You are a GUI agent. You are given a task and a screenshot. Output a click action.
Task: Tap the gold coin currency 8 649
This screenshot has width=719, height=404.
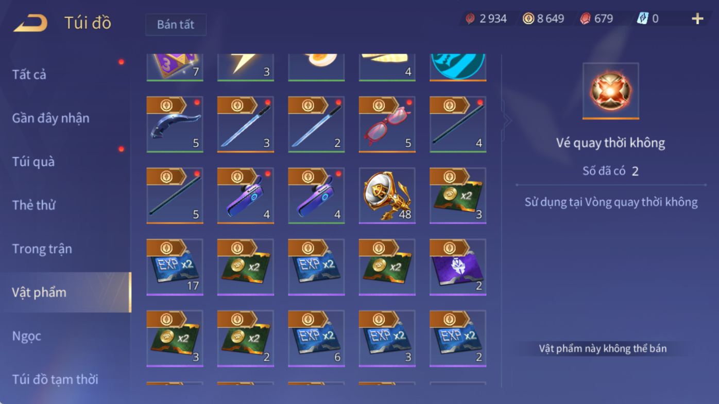point(544,19)
